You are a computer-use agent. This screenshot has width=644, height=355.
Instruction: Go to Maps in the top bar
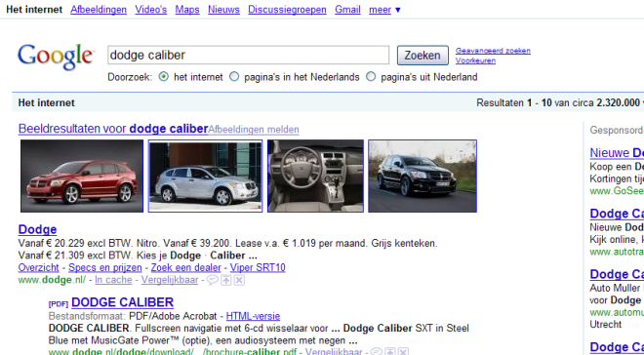187,10
